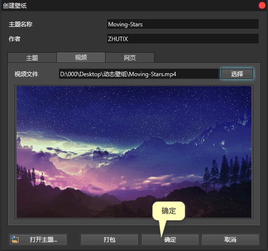Open the 网页 tab
This screenshot has height=251, width=268.
pos(130,58)
